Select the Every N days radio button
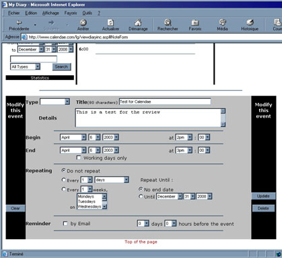Viewport: 282px width, 258px height. pos(64,179)
